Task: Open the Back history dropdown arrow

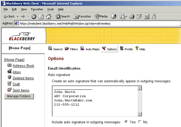Action: [x=18, y=17]
